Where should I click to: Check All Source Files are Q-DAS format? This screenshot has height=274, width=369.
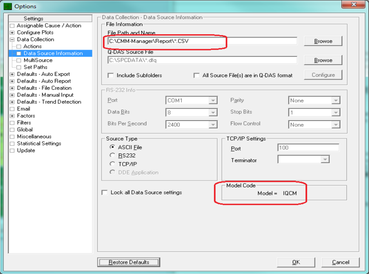(x=197, y=75)
